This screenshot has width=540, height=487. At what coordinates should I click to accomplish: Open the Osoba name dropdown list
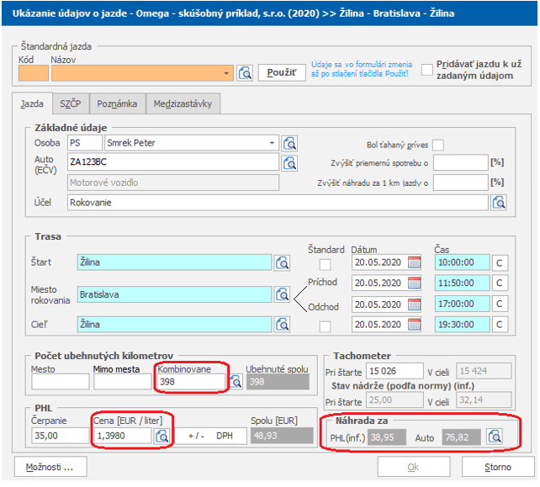272,143
